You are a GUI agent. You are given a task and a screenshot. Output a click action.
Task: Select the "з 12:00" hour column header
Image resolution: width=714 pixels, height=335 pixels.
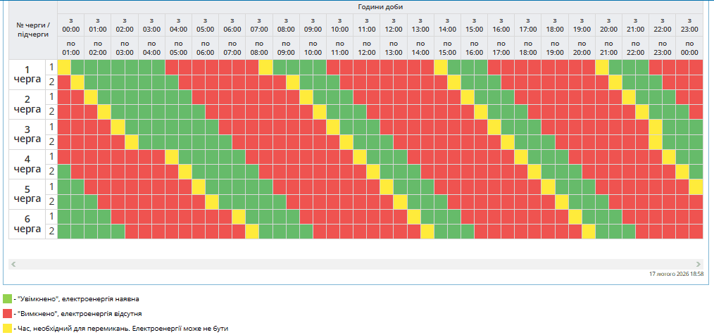394,25
